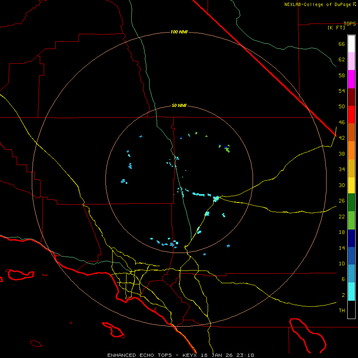Image resolution: width=358 pixels, height=358 pixels.
Task: Select the magenta swatch in the tops legend
Action: pos(351,79)
